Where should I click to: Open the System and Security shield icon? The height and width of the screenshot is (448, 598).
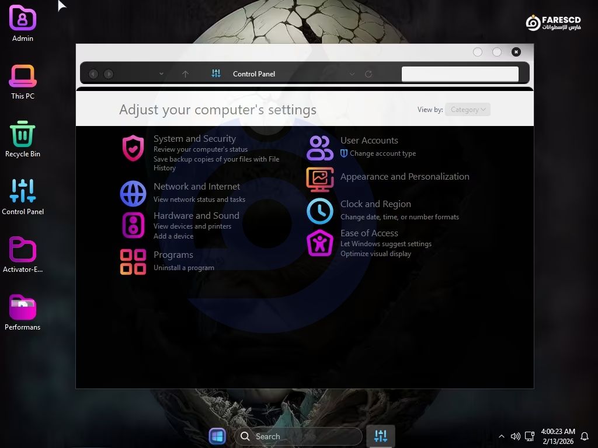[x=133, y=148]
